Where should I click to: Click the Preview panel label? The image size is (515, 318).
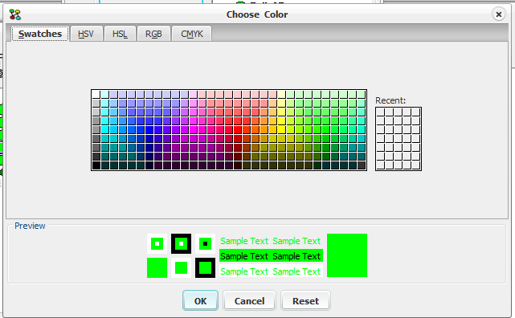[30, 226]
